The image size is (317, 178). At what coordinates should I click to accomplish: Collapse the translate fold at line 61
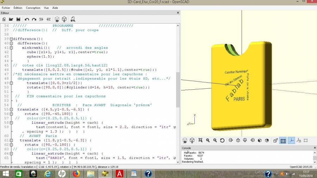(11, 140)
